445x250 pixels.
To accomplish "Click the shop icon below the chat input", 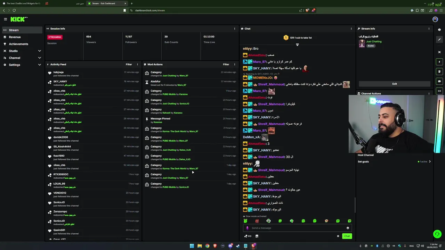I will 257,236.
